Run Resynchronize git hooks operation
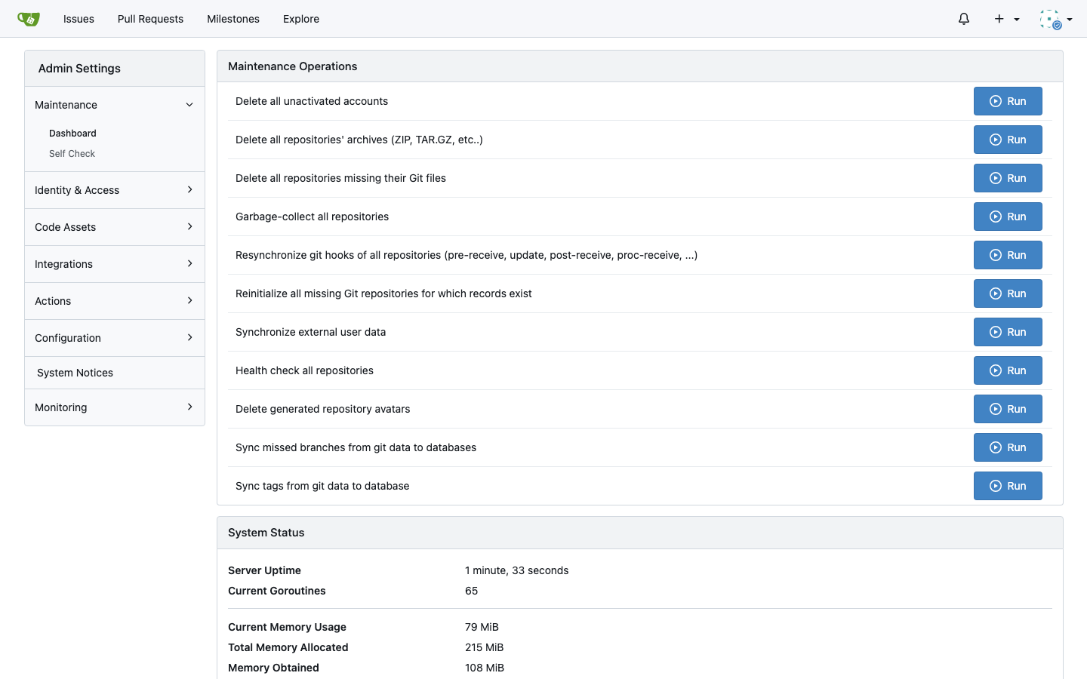 (1008, 255)
